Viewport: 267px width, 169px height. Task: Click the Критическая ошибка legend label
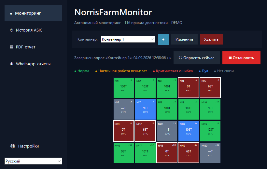pos(173,71)
